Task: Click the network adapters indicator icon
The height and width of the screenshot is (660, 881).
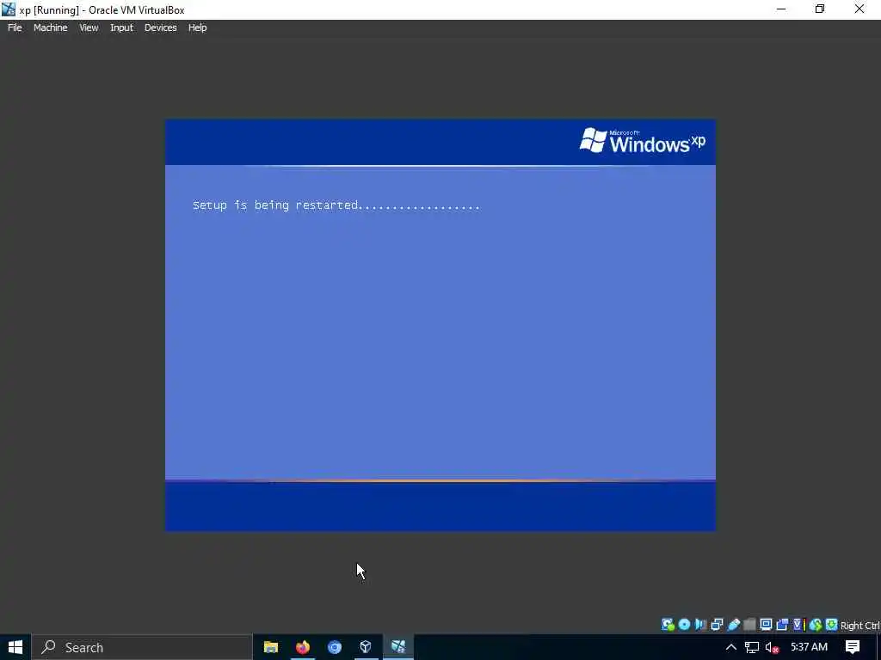Action: [717, 625]
